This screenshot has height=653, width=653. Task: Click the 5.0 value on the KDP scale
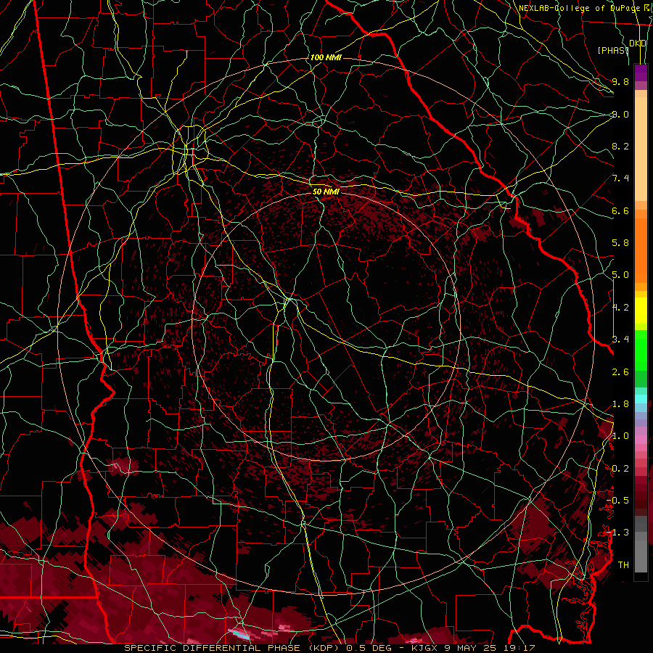click(620, 275)
